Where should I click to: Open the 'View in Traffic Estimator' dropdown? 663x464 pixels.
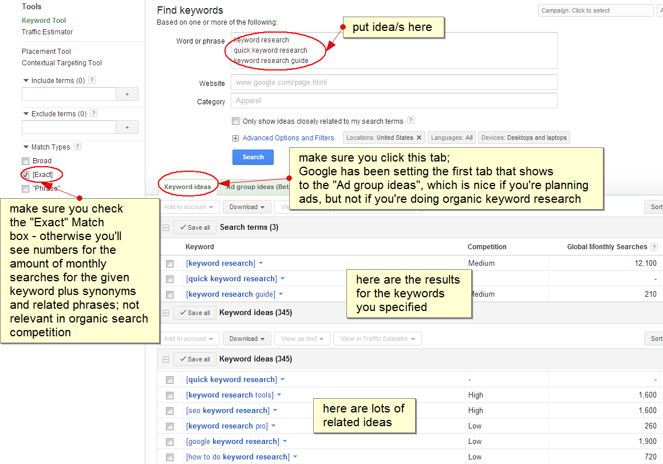pyautogui.click(x=377, y=339)
